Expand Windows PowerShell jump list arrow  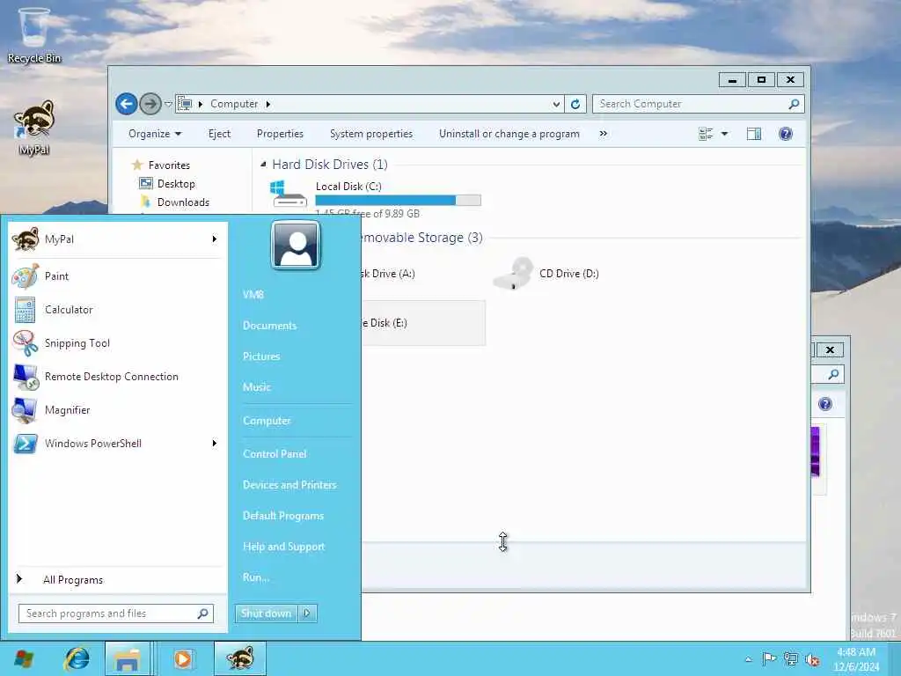pos(215,444)
